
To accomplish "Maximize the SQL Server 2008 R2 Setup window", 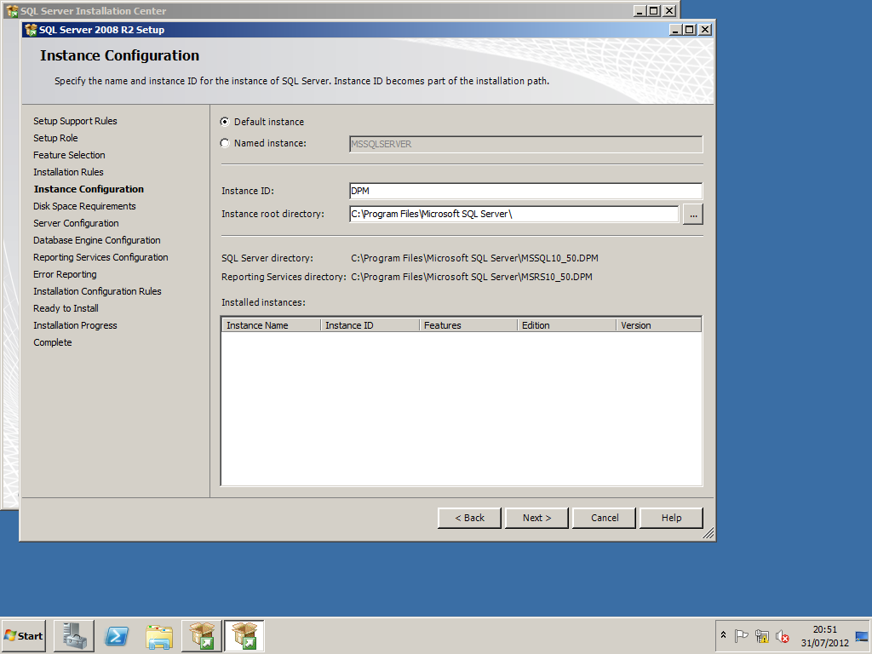I will 690,30.
